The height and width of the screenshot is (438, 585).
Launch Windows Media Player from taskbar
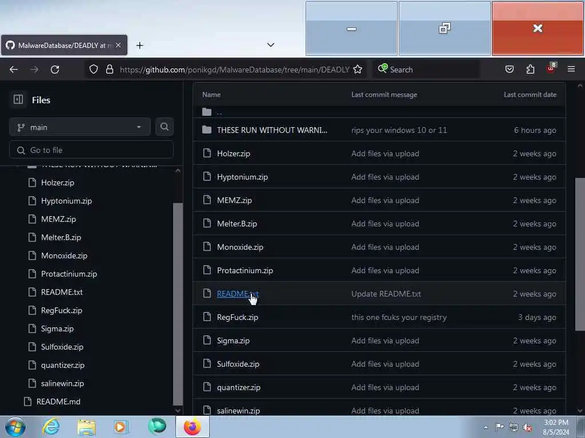pos(121,427)
